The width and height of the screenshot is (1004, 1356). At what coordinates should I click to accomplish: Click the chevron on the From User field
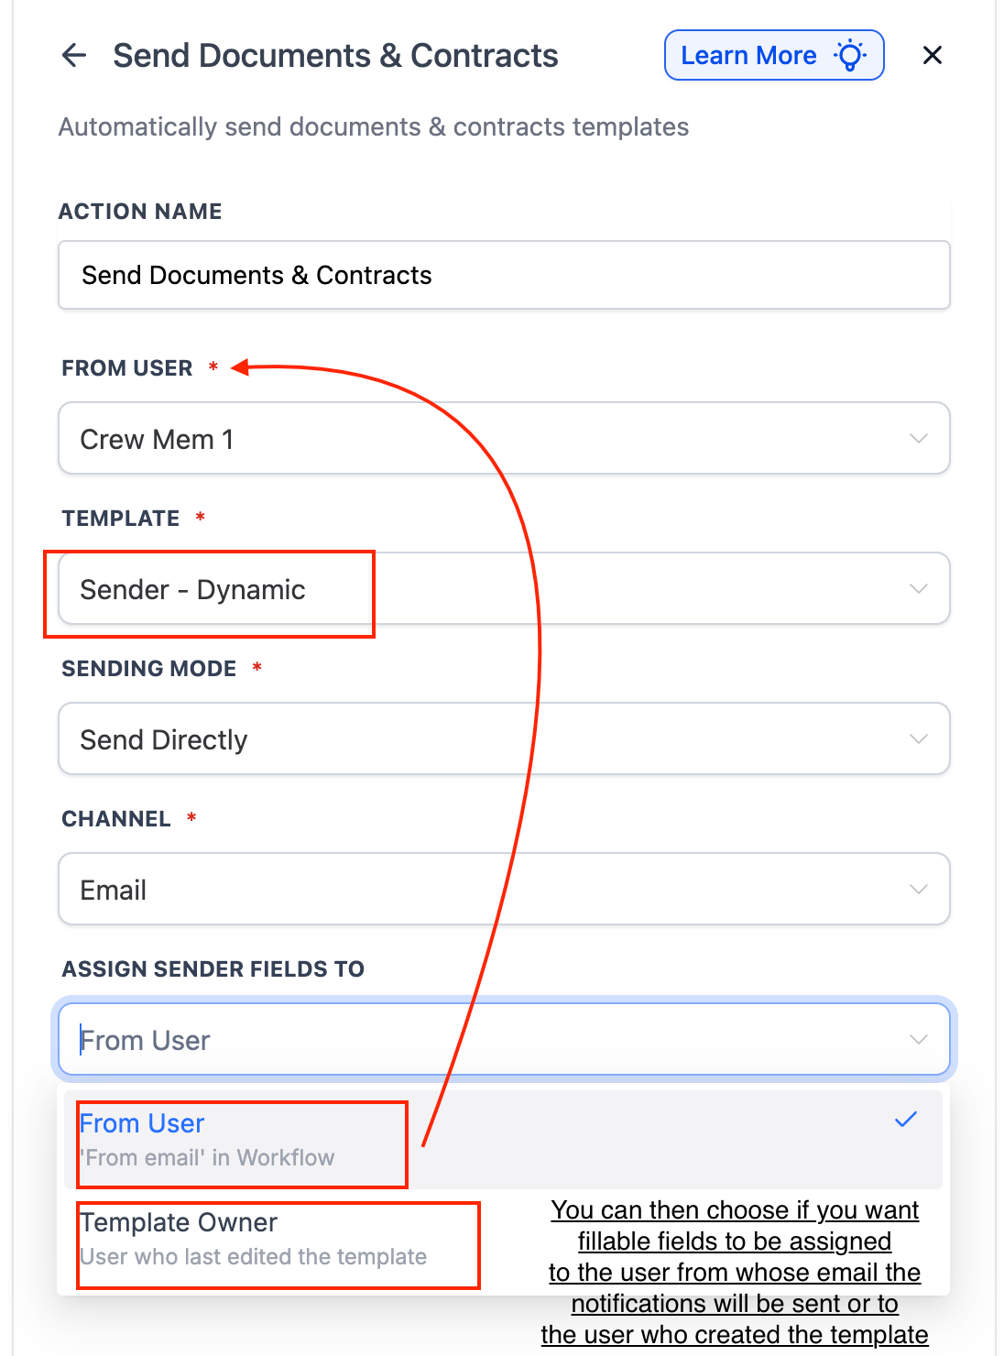918,438
